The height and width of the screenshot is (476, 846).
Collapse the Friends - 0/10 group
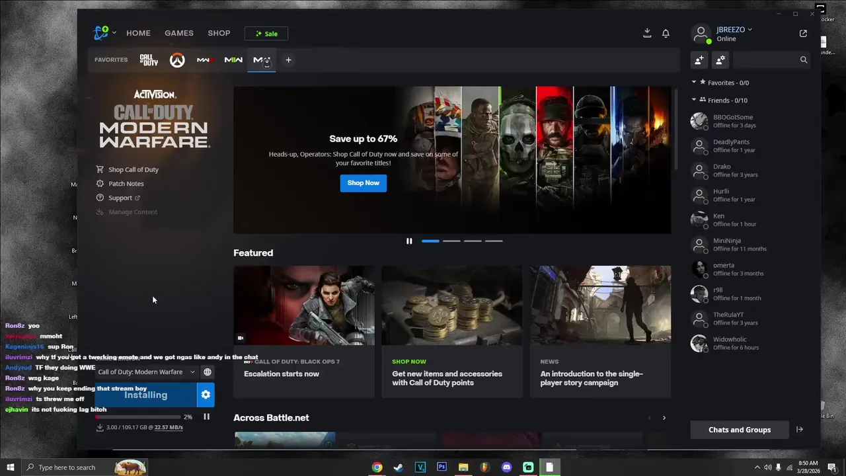point(719,100)
